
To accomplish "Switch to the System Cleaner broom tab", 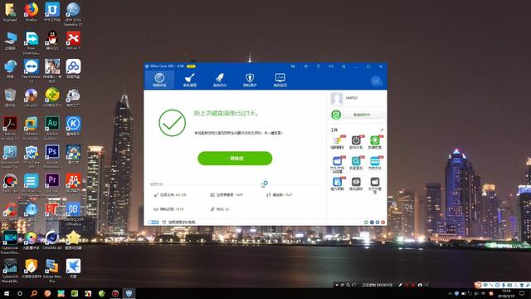I will click(x=190, y=80).
